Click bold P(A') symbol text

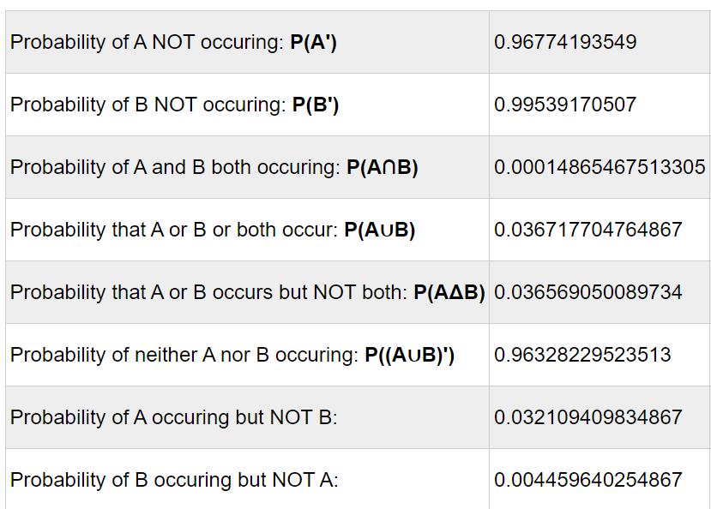click(x=313, y=42)
